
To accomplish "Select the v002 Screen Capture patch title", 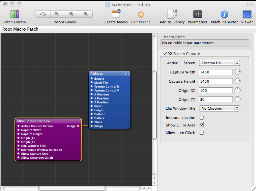I will pyautogui.click(x=48, y=121).
